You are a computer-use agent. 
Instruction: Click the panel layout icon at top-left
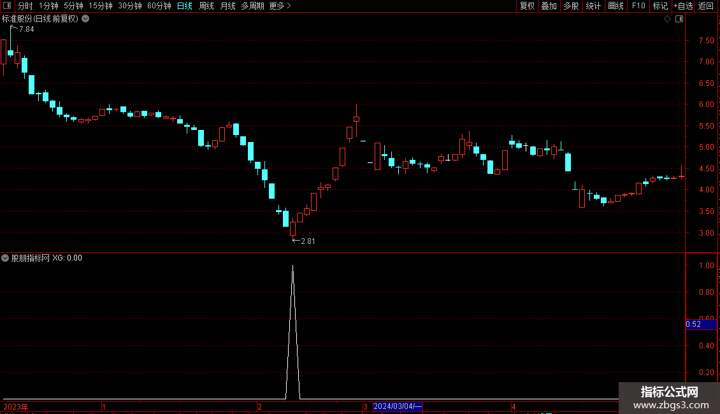click(x=7, y=6)
